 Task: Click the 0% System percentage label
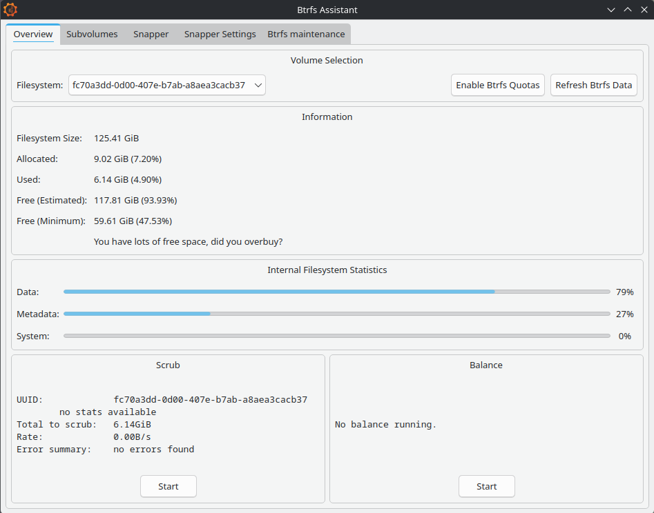pos(624,336)
